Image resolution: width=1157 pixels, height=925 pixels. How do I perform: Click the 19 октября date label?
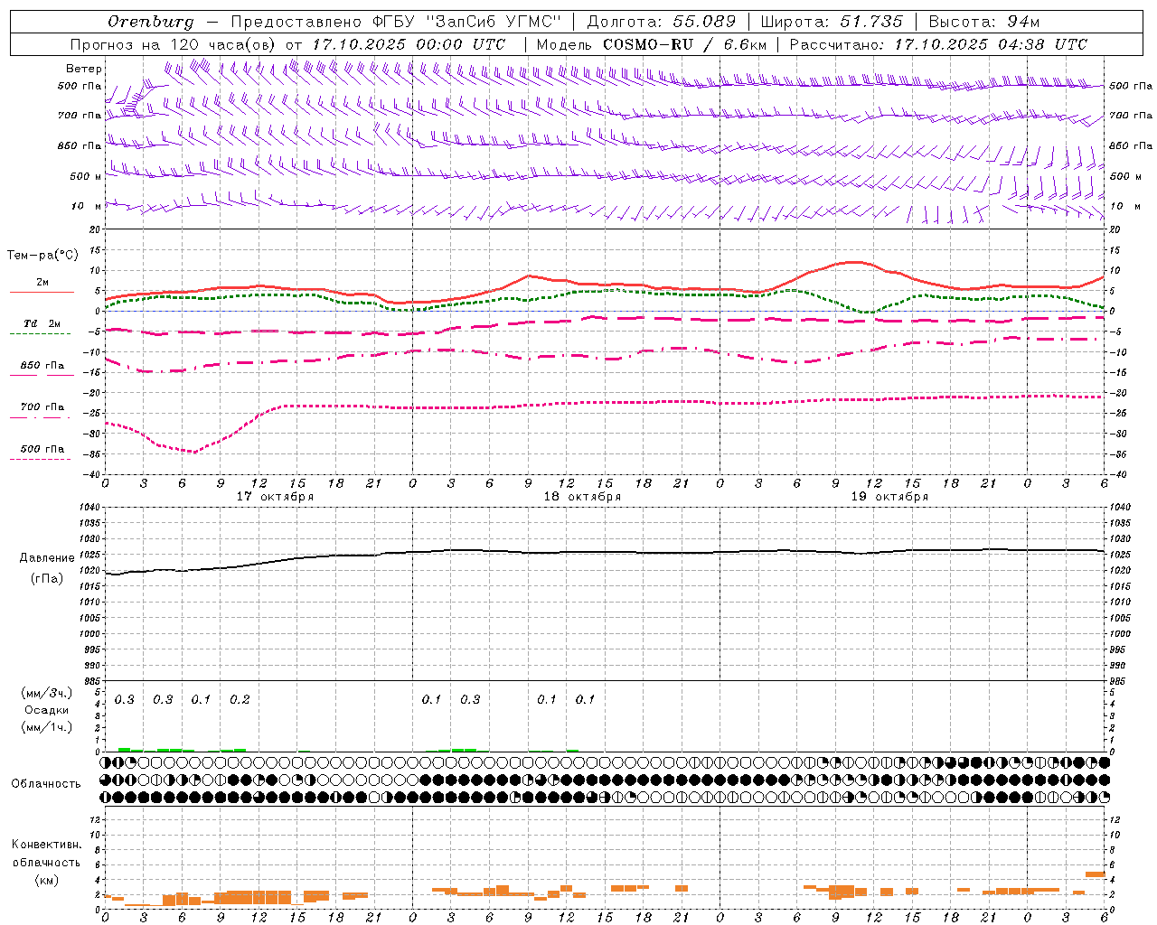click(889, 497)
